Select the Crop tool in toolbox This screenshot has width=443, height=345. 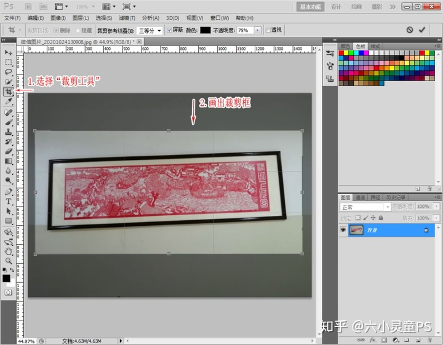[9, 92]
